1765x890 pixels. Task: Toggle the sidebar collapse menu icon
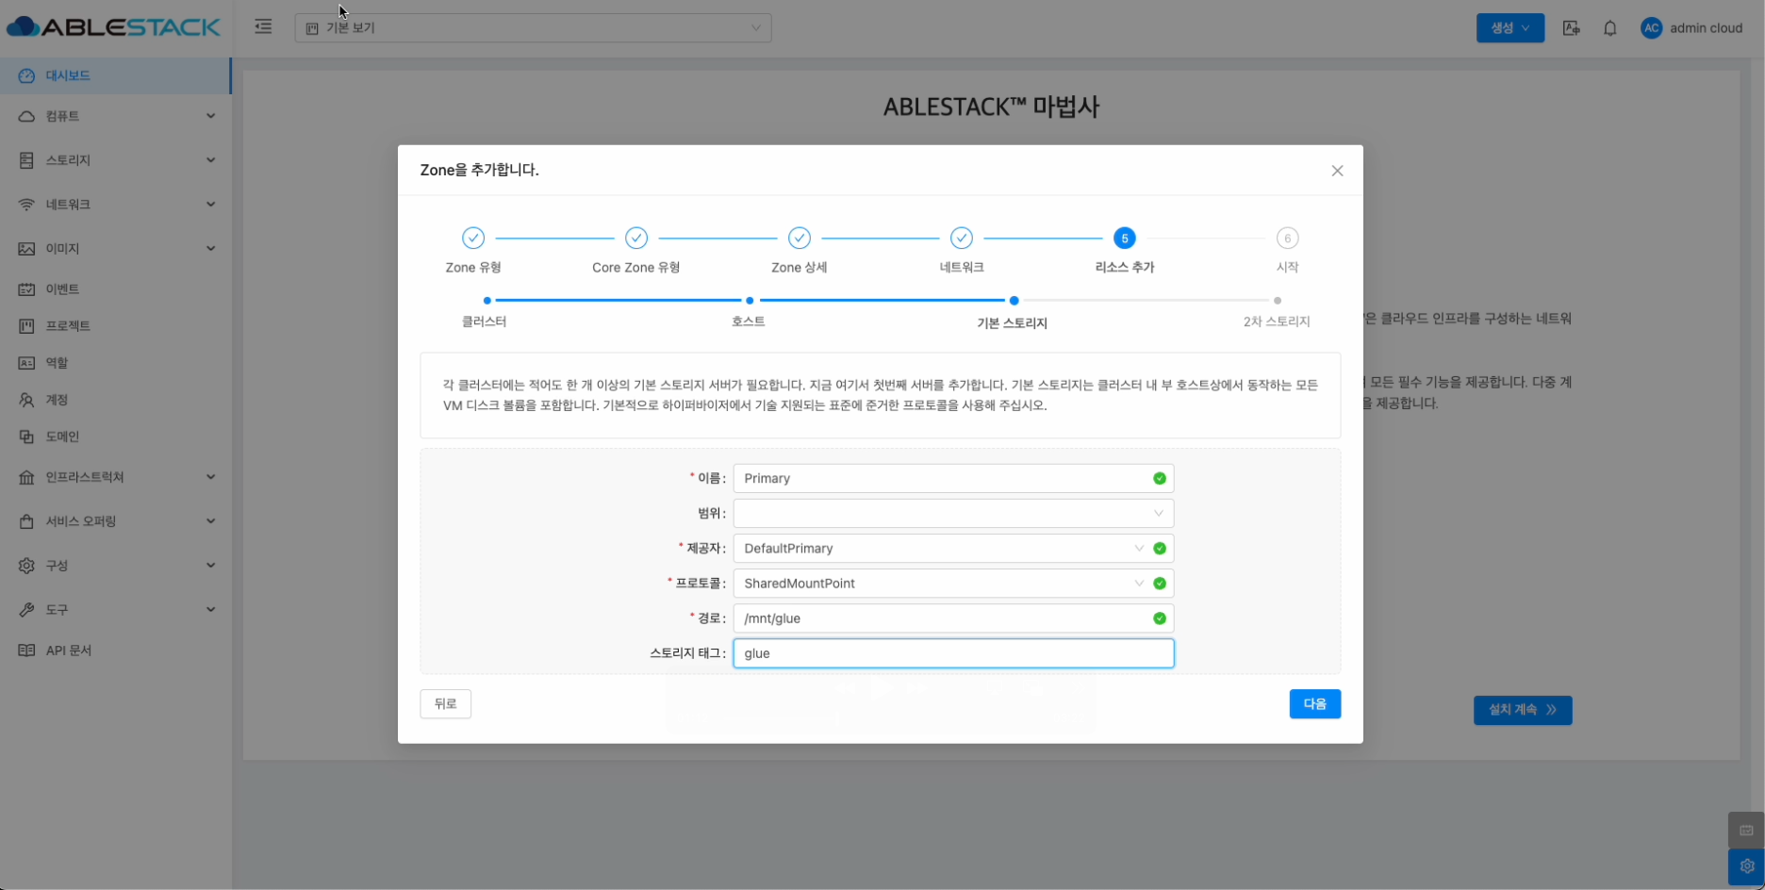[x=263, y=27]
